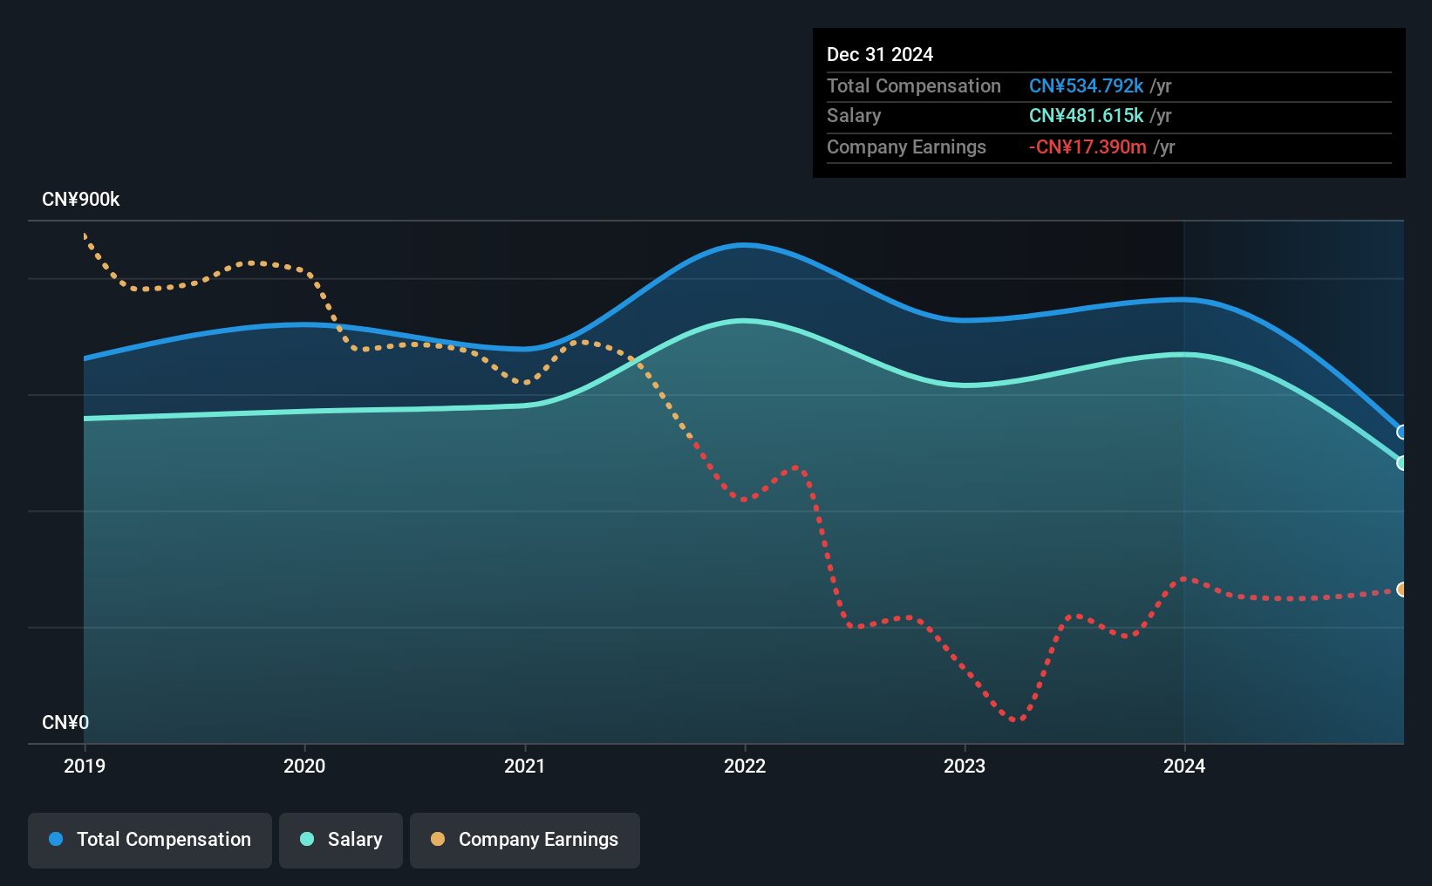Toggle the Total Compensation legend button

pyautogui.click(x=150, y=840)
